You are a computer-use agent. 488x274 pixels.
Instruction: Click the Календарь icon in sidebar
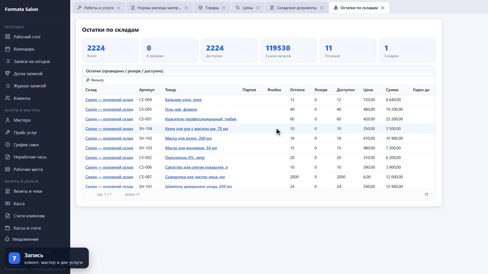click(7, 49)
